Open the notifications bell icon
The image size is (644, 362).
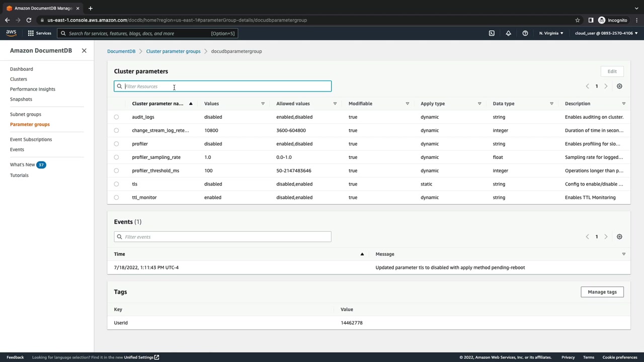click(508, 33)
